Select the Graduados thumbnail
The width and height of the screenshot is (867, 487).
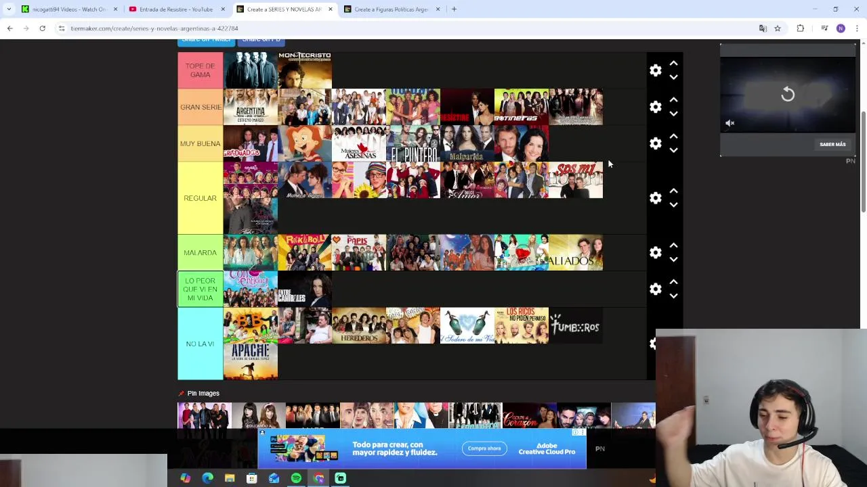[251, 143]
